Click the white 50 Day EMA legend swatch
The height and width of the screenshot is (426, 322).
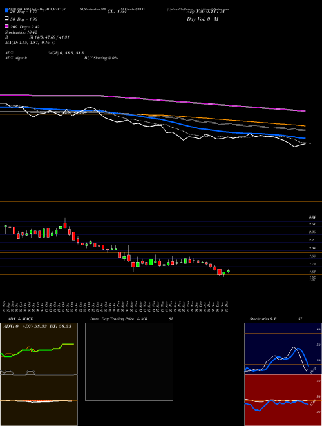6,18
